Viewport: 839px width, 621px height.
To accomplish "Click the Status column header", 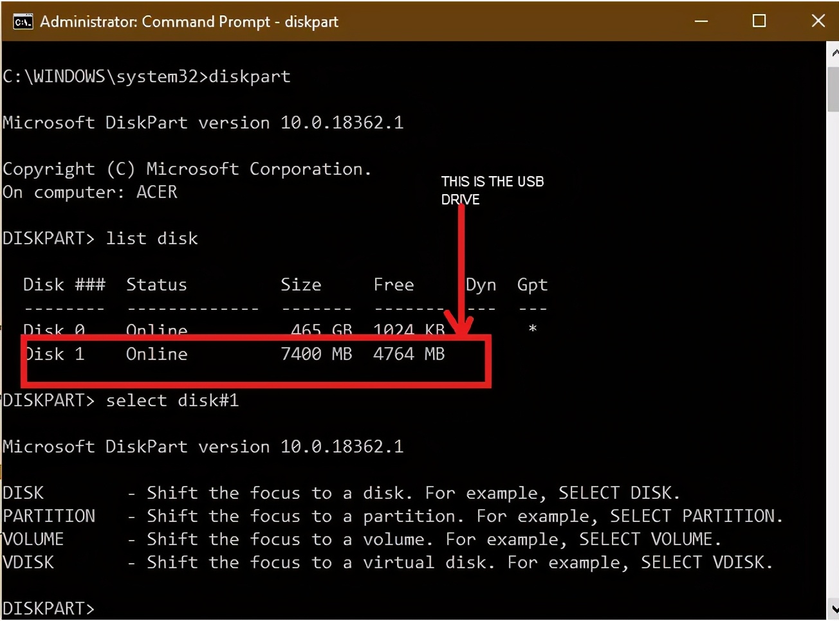I will (156, 285).
